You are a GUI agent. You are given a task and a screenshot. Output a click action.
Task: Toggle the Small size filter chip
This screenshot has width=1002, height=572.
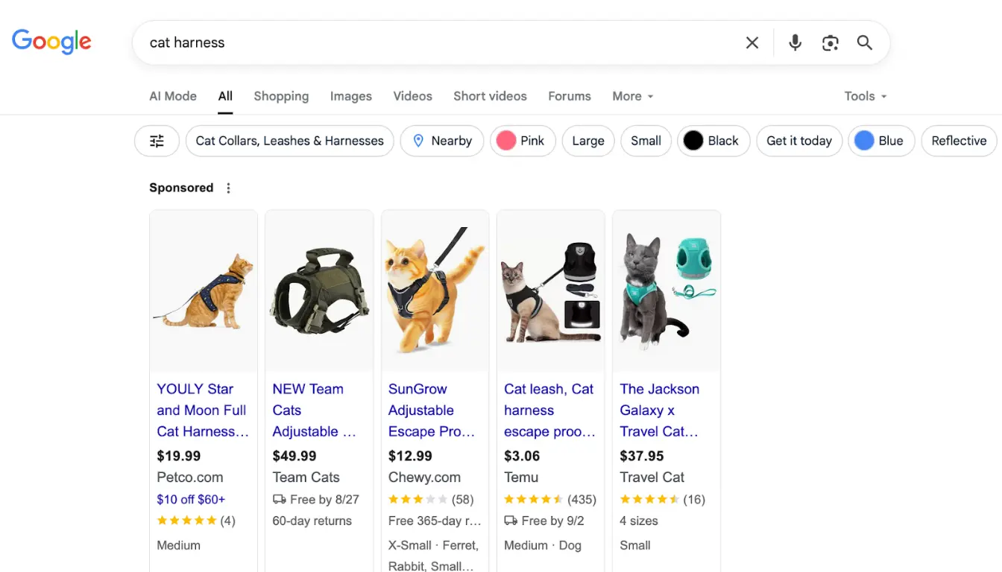pos(646,141)
